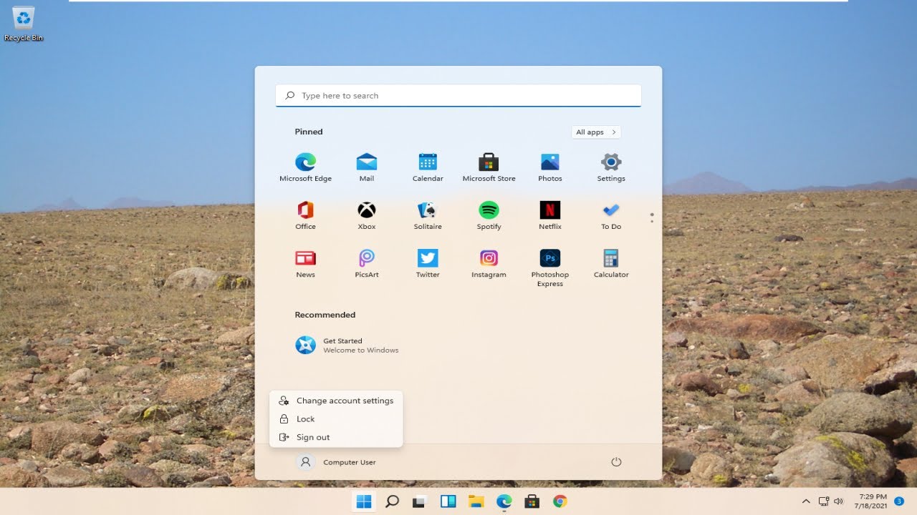Image resolution: width=917 pixels, height=515 pixels.
Task: Launch PicsArt
Action: coord(367,263)
